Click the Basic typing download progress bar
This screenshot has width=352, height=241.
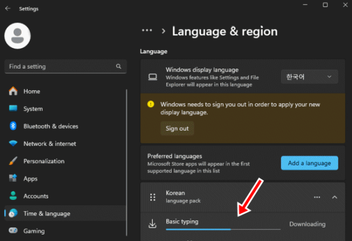223,229
